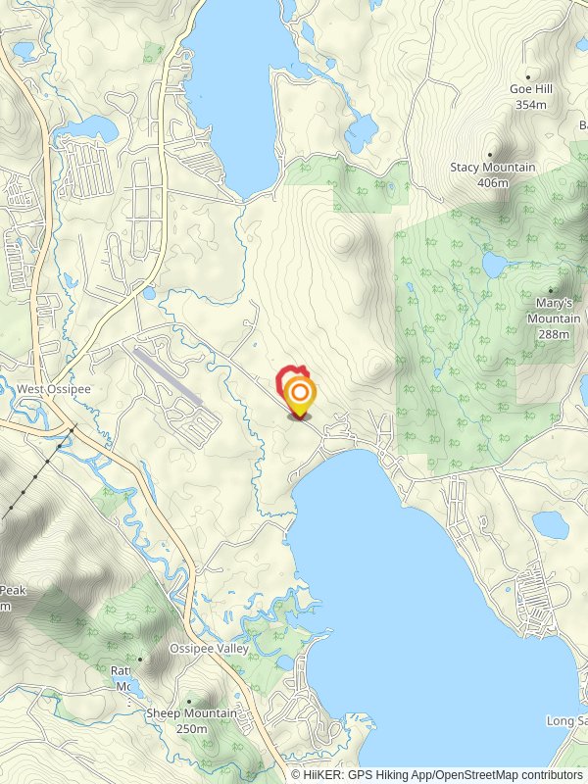This screenshot has height=784, width=588.
Task: Click the Sheep Mountain summit dot
Action: point(189,702)
